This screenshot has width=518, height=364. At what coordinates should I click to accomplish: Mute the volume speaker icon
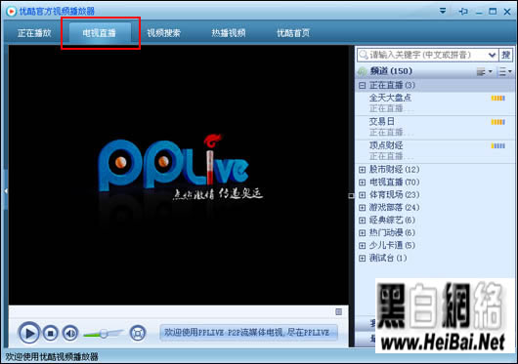tap(70, 334)
